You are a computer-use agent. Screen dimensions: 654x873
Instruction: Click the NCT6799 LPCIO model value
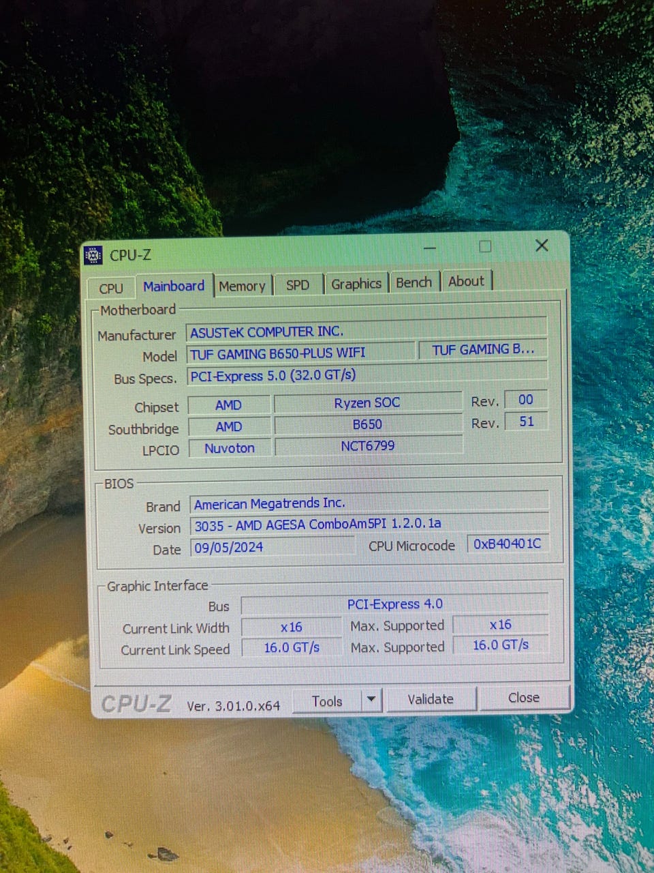click(x=369, y=445)
